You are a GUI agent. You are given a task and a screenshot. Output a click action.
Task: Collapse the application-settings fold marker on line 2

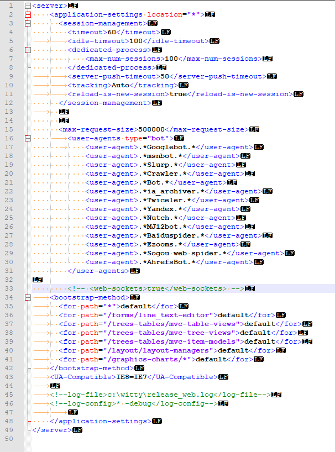coord(28,14)
